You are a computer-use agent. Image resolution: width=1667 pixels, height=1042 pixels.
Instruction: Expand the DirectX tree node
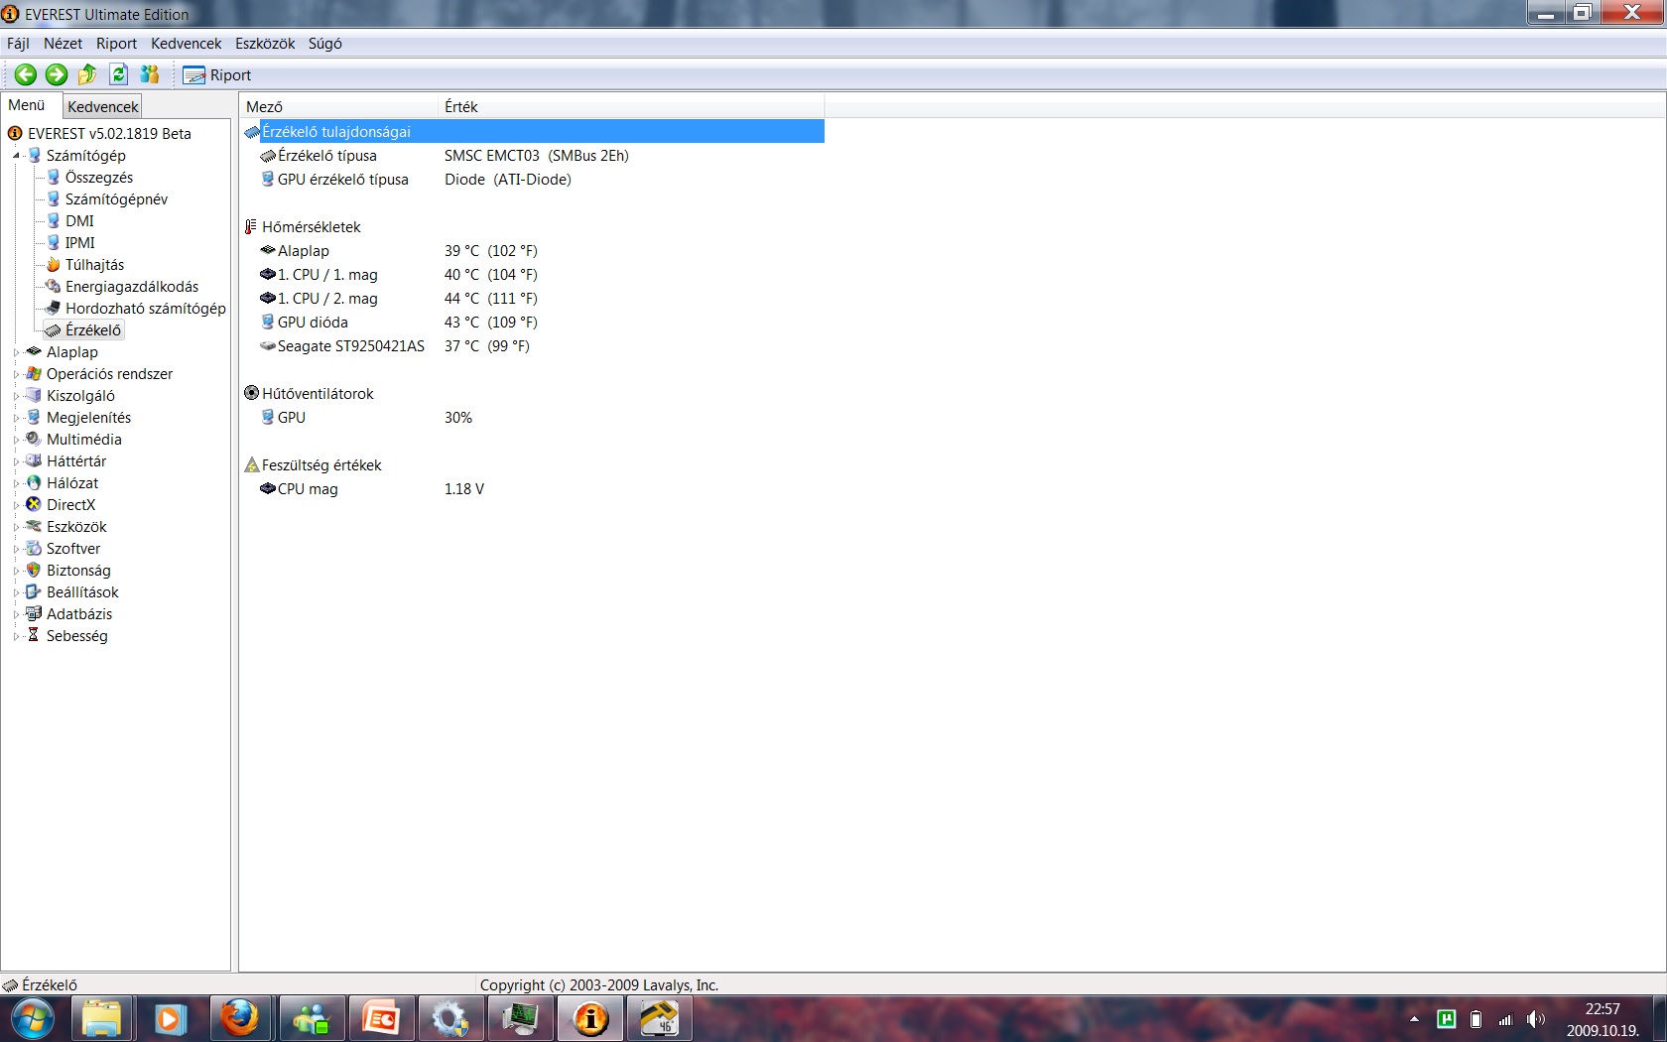tap(16, 505)
